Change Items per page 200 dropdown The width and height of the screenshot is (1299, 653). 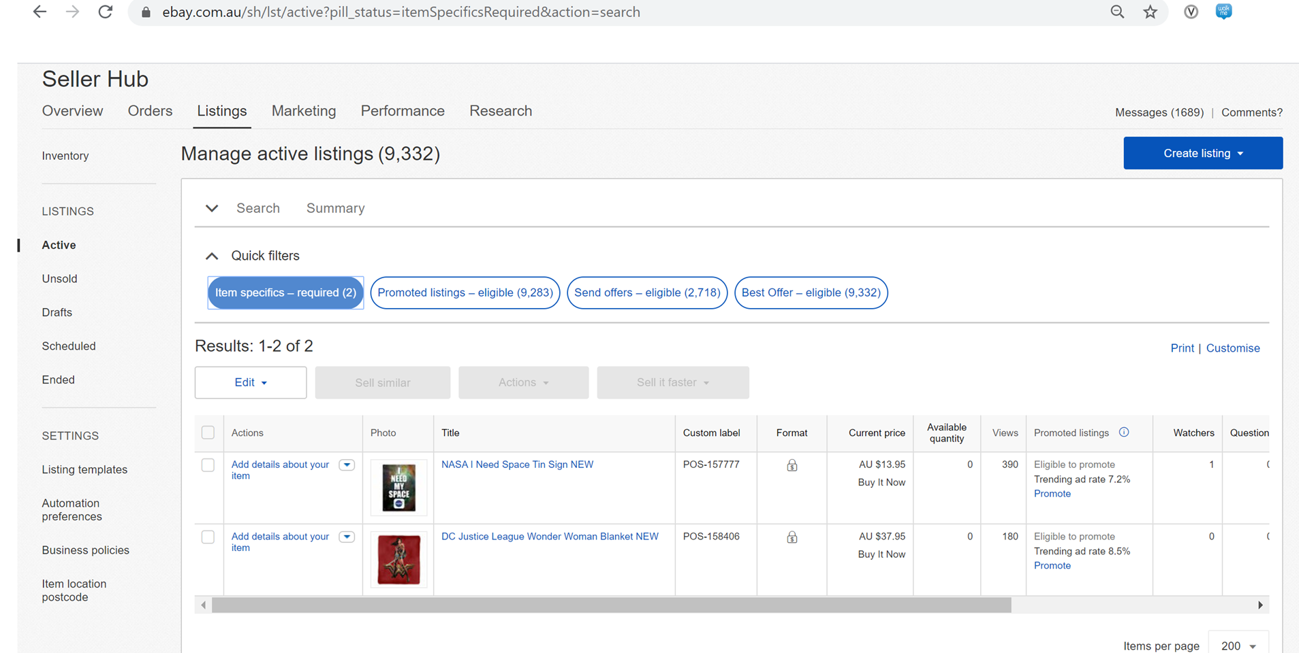[x=1238, y=646]
